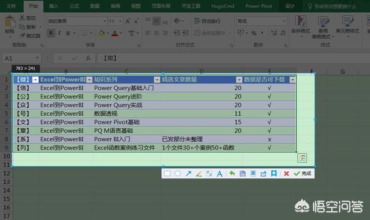This screenshot has height=220, width=370.
Task: Toggle Bold formatting
Action: click(51, 33)
